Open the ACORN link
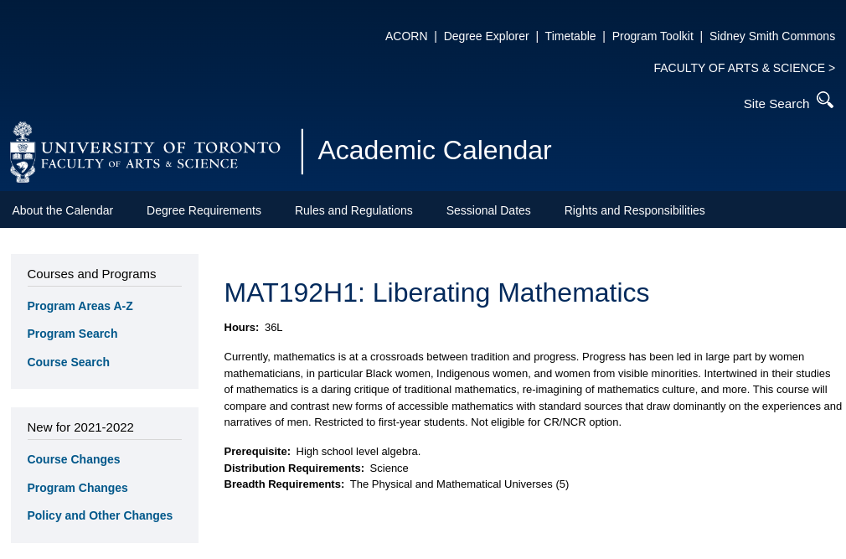The image size is (846, 559). tap(406, 36)
